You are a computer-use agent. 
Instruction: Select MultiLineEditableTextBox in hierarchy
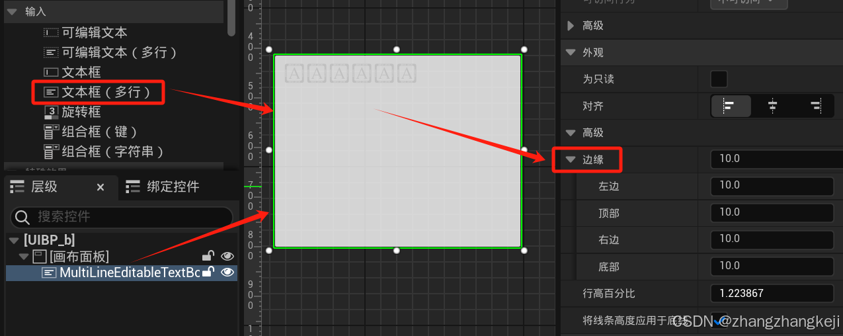(x=130, y=272)
